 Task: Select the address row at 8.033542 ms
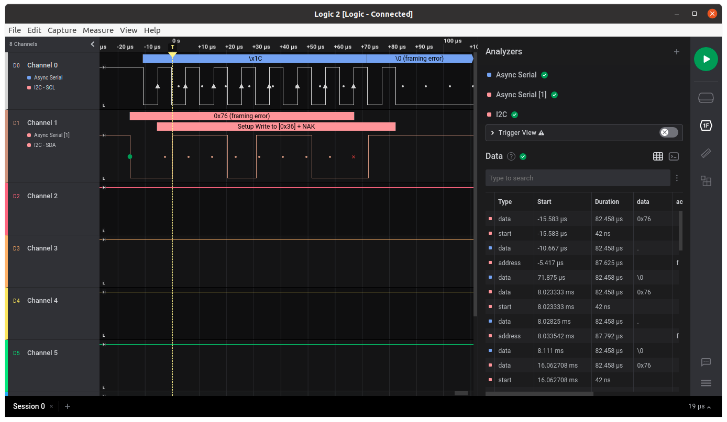582,336
